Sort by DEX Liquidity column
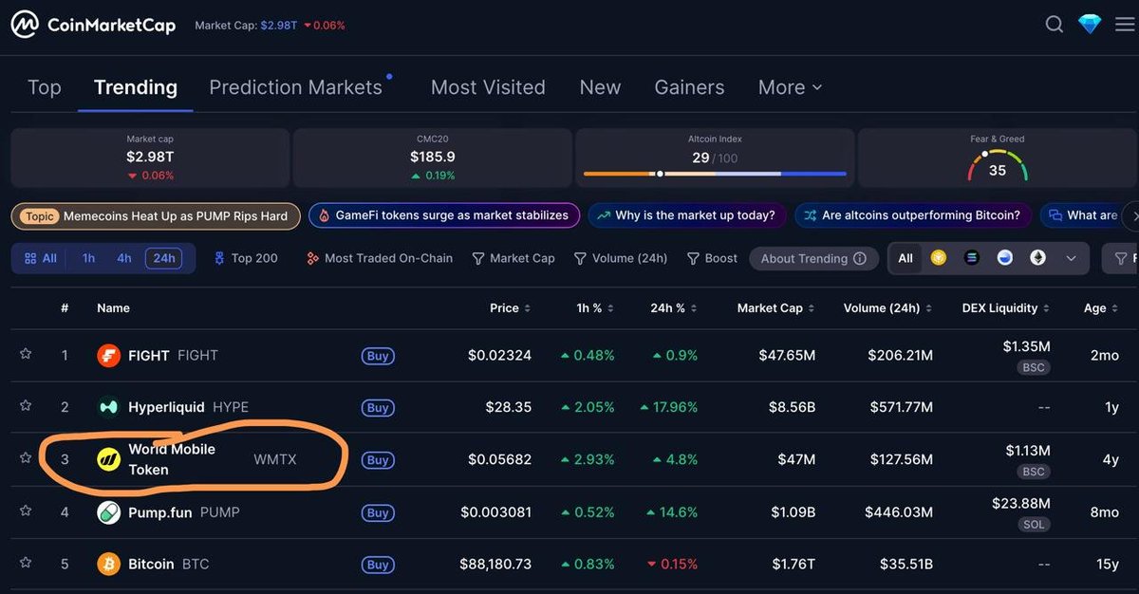 pyautogui.click(x=1006, y=308)
